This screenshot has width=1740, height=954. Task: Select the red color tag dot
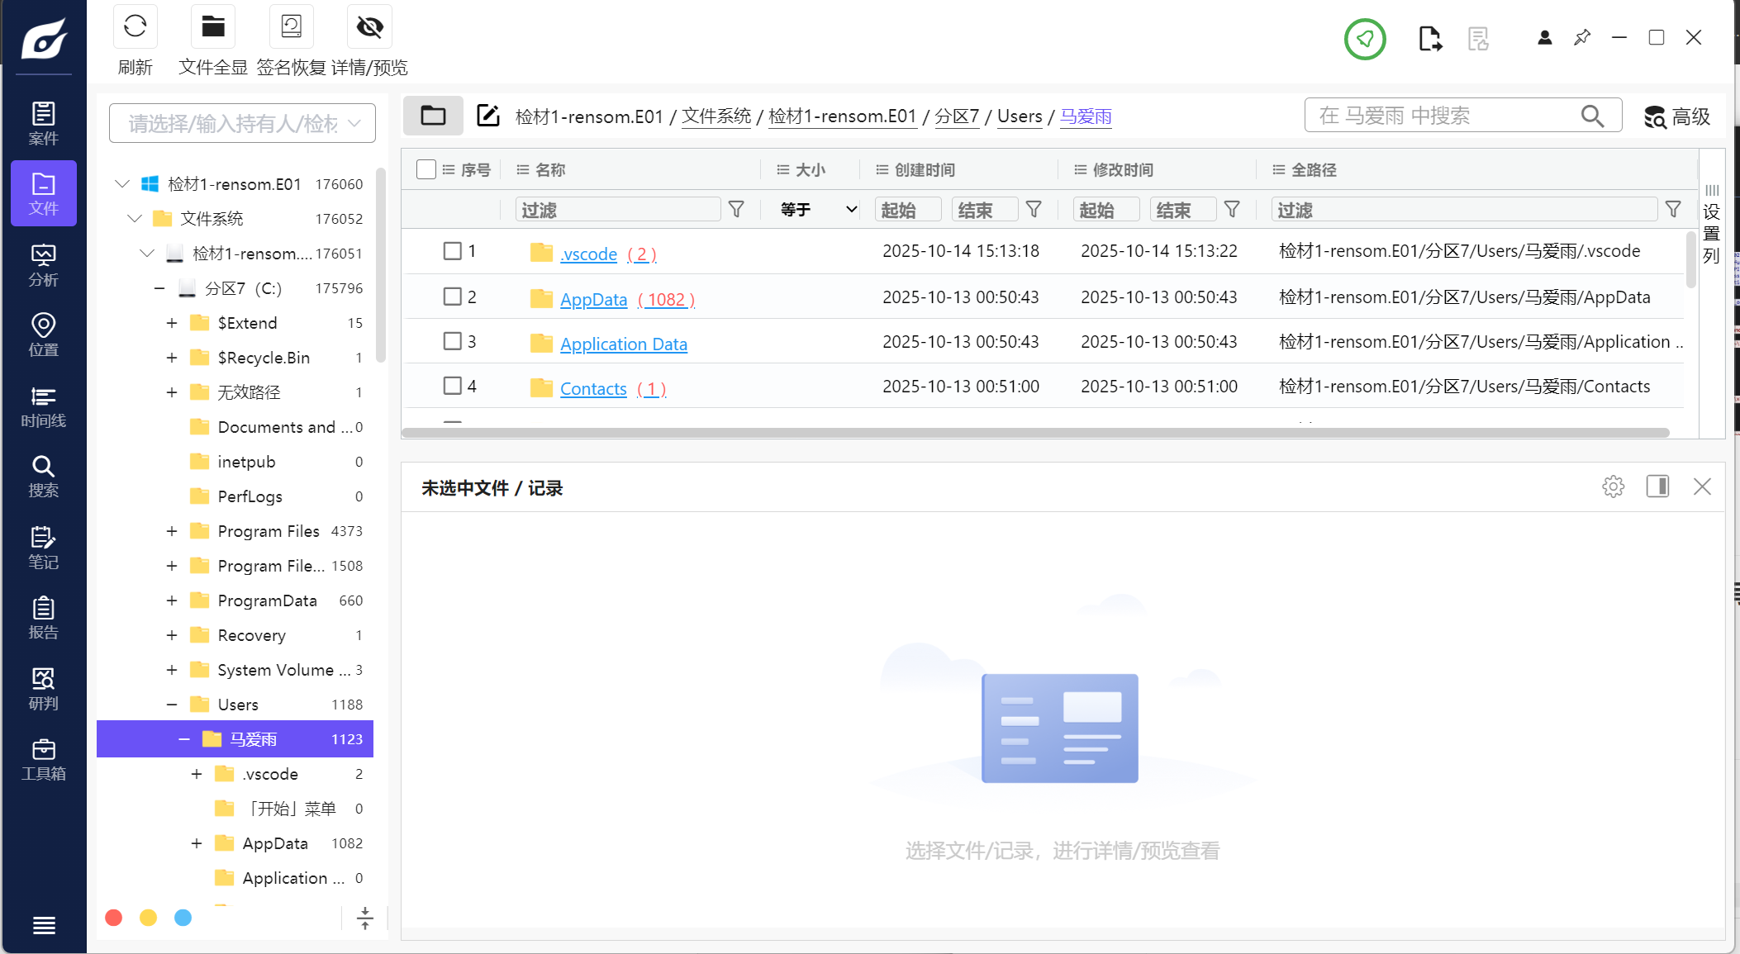[114, 918]
